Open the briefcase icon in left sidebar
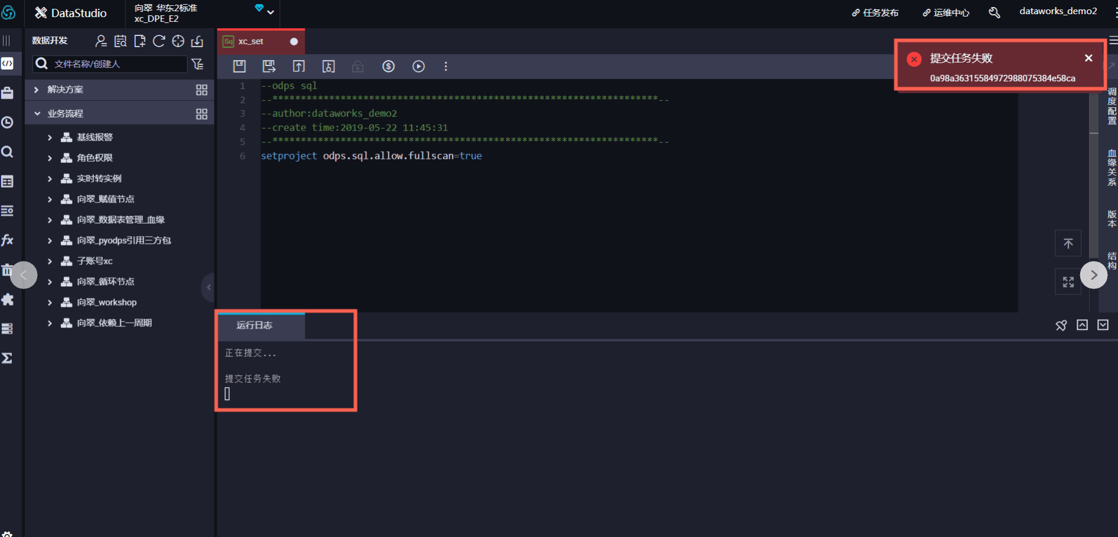The width and height of the screenshot is (1118, 537). coord(8,93)
